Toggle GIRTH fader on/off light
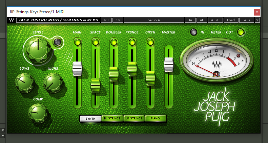The width and height of the screenshot is (268, 143). coord(150,42)
